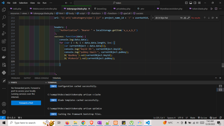Screen dimensions: 224x126
Task: Click the Manage gear icon
Action: [x=4, y=112]
